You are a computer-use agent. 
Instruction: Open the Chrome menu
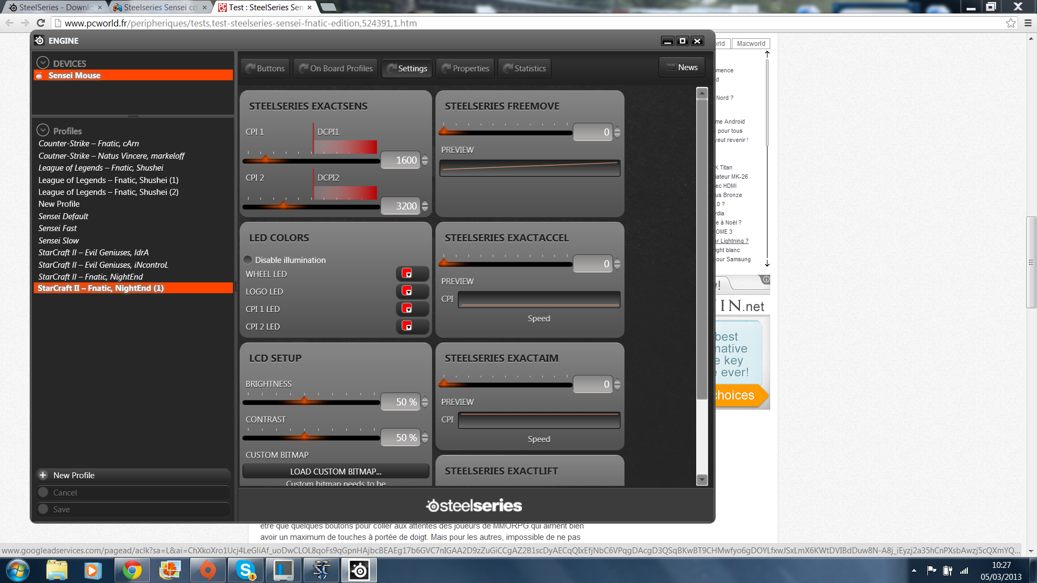click(1027, 23)
